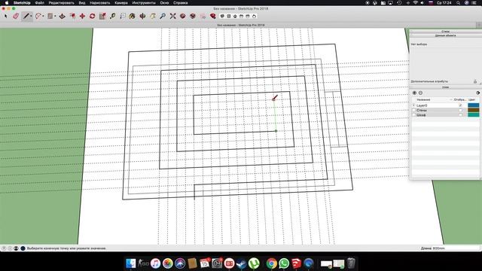Open the Камера menu
Viewport: 482px width, 271px height.
click(x=120, y=3)
